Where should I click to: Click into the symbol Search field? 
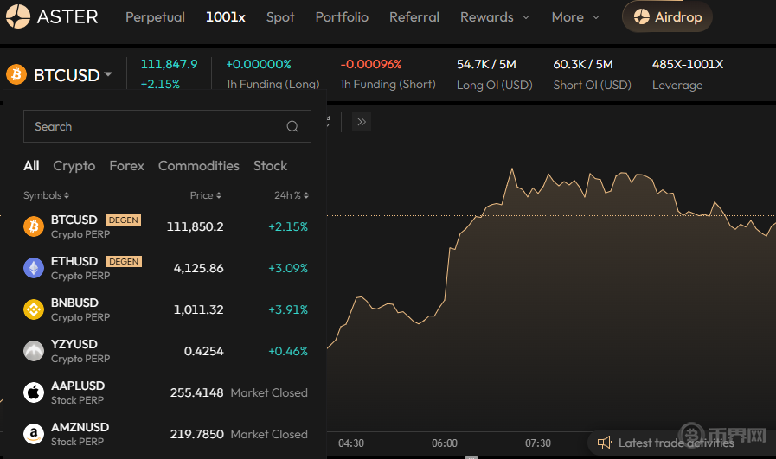[x=156, y=127]
